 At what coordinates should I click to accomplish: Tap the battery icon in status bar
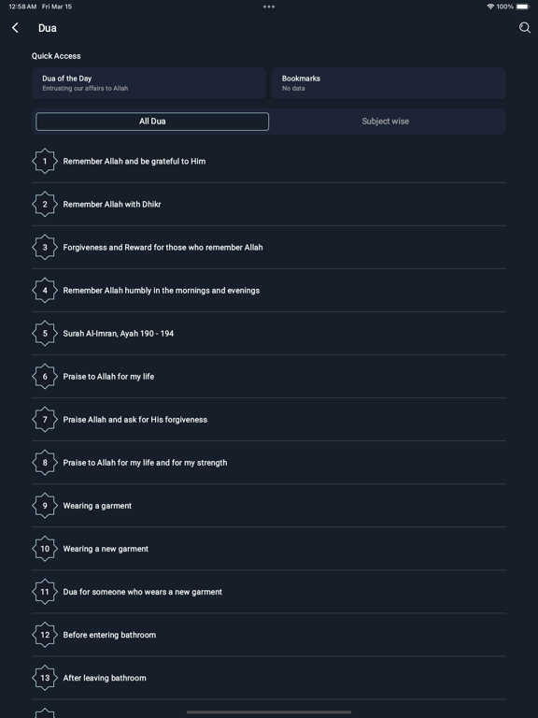click(523, 7)
